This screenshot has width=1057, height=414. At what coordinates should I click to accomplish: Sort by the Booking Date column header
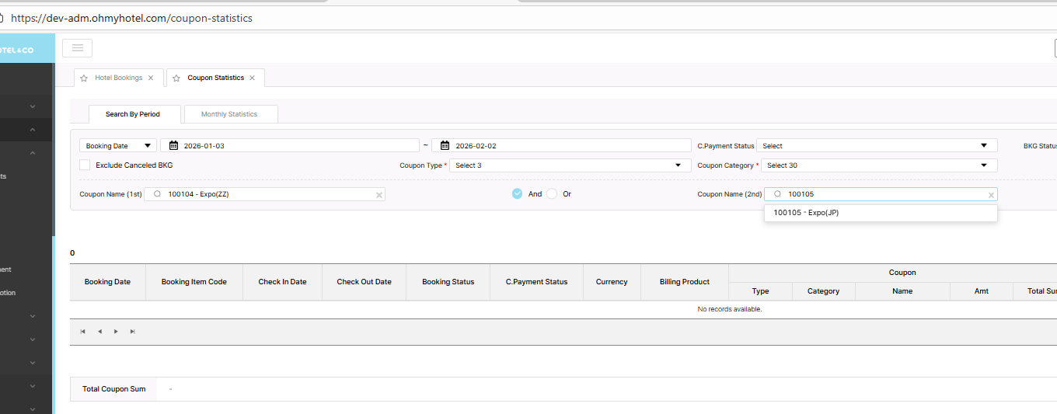click(x=107, y=282)
